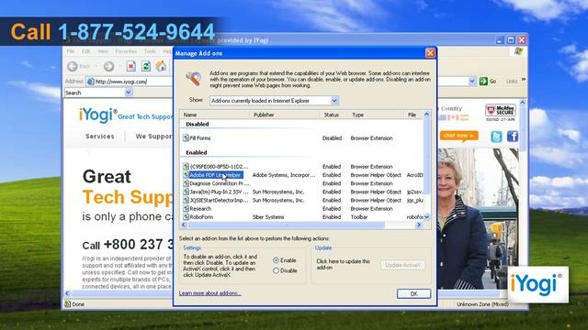588x330 pixels.
Task: Click the green Refresh icon in the toolbar
Action: (146, 66)
